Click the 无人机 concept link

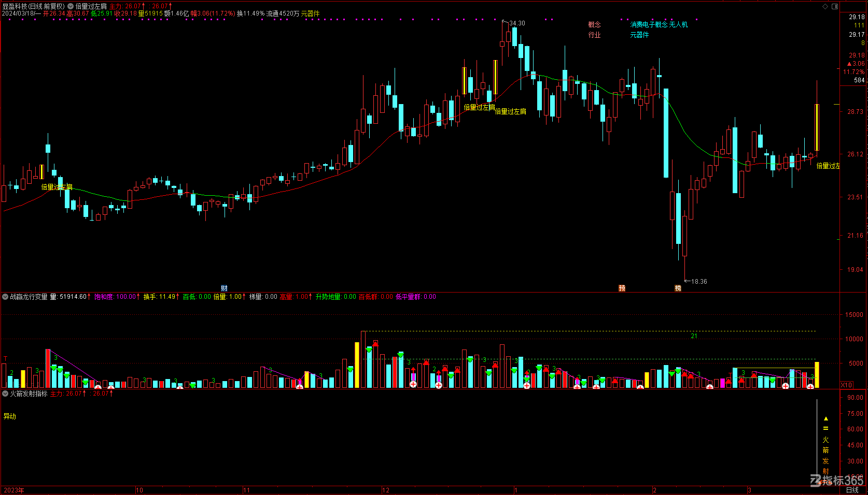[x=678, y=24]
